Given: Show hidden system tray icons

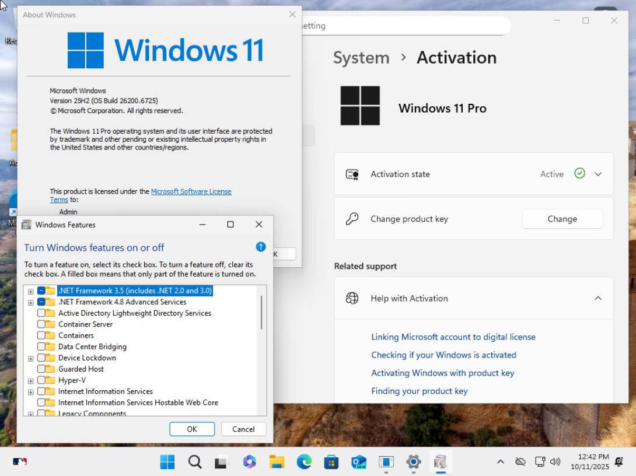Looking at the screenshot, I should click(500, 462).
